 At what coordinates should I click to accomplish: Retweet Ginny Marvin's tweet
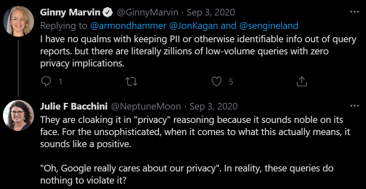click(131, 82)
